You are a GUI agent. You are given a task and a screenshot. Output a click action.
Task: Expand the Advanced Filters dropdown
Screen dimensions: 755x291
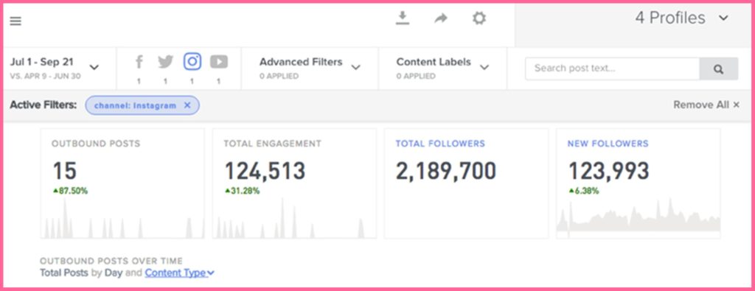tap(310, 67)
